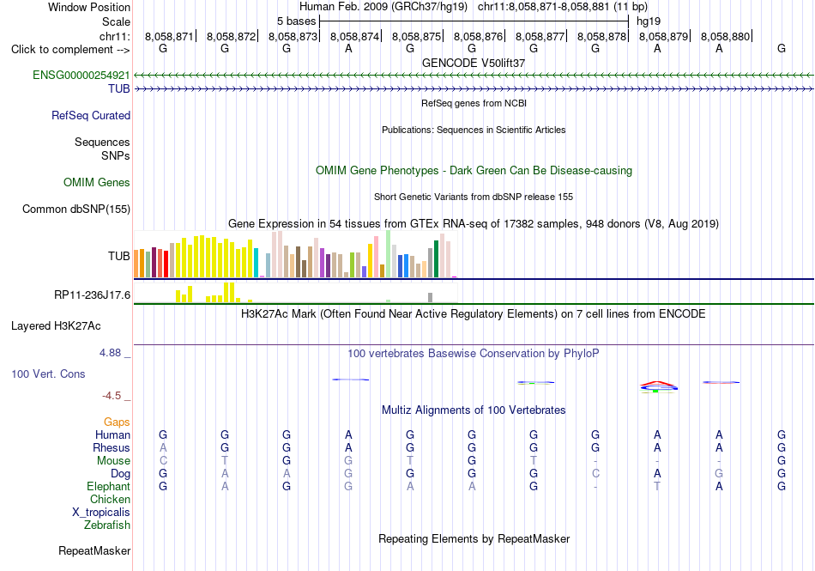Click the GENCODE V50lift37 track title
Viewport: 815px width, 571px height.
pyautogui.click(x=474, y=63)
